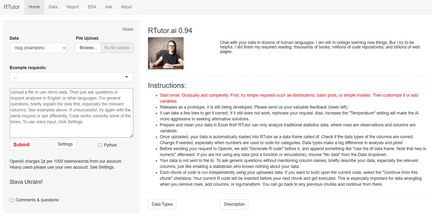Open the Data tab

coord(53,7)
